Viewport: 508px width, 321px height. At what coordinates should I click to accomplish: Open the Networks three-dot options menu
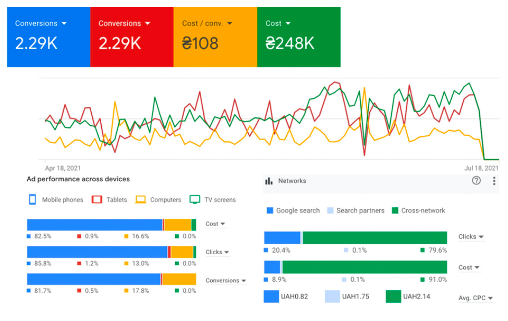point(494,181)
